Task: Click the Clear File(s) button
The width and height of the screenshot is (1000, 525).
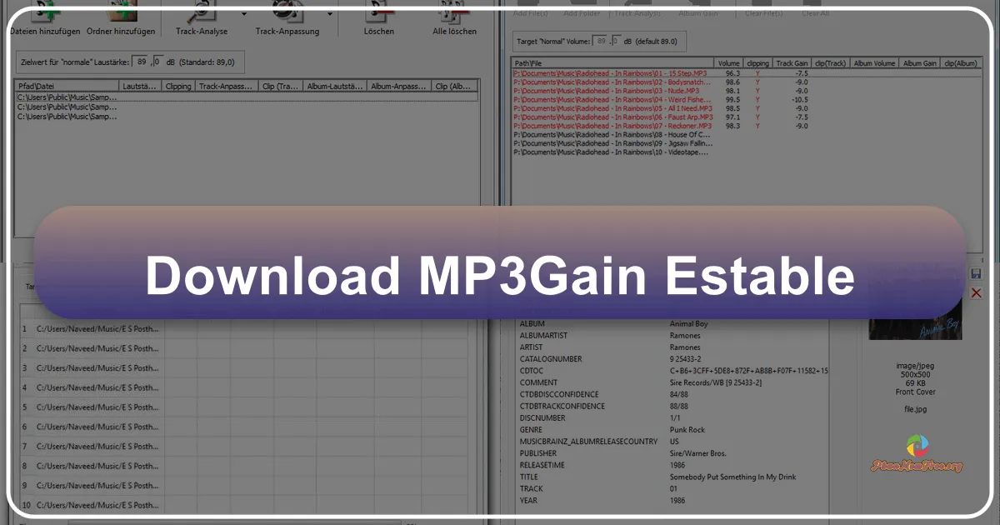Action: tap(763, 13)
